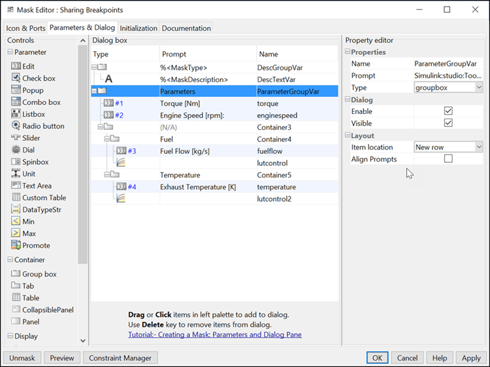Open the Initialization tab
490x367 pixels.
(139, 28)
